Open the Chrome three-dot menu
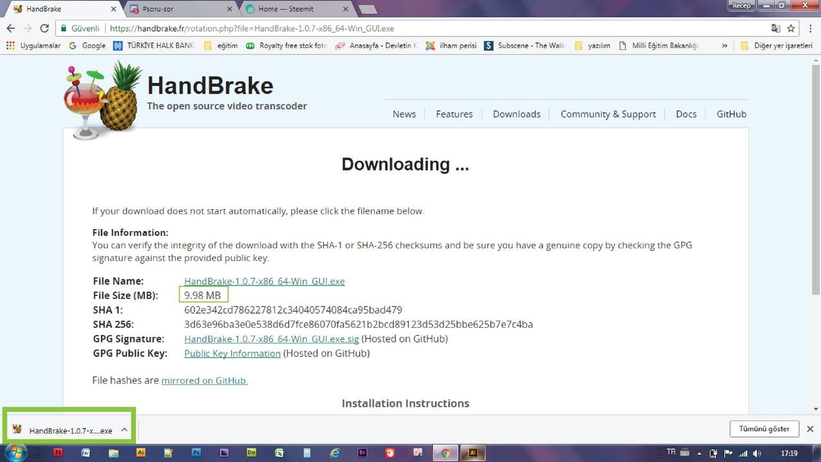The width and height of the screenshot is (821, 462). pyautogui.click(x=811, y=28)
